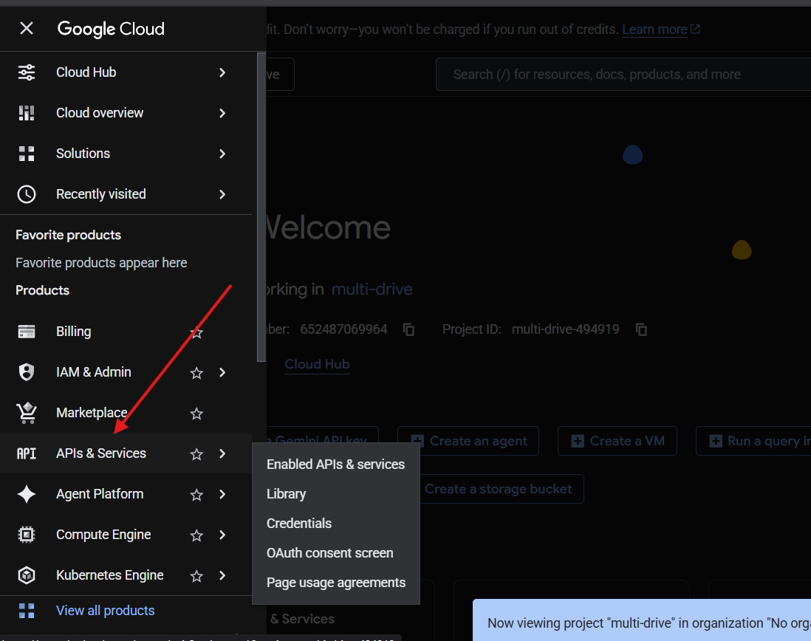Click the Run a query button
This screenshot has width=811, height=641.
[x=753, y=441]
